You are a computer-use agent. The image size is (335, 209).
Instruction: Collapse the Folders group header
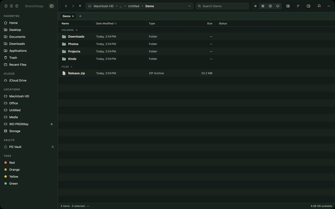pyautogui.click(x=69, y=30)
